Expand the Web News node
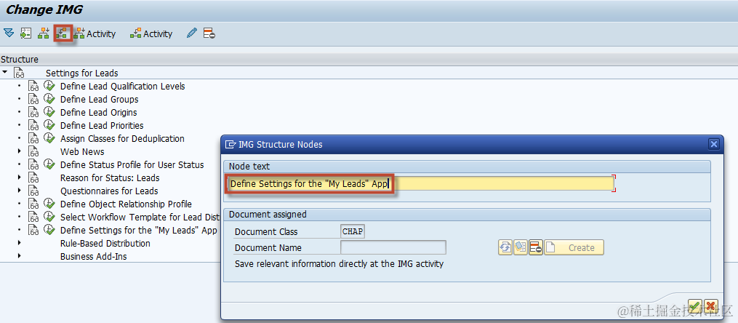This screenshot has height=323, width=738. [x=20, y=151]
